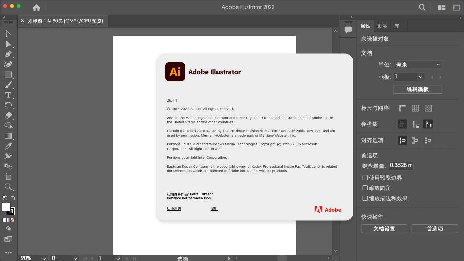Pick the Pen tool
Image resolution: width=464 pixels, height=261 pixels.
coord(9,54)
